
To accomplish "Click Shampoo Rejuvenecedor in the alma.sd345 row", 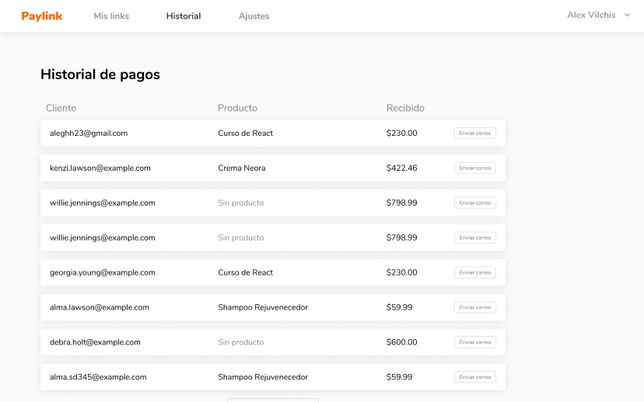I will pos(263,377).
